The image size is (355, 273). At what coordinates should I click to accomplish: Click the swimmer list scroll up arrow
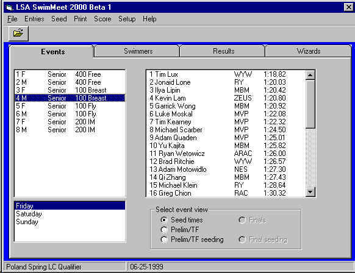pyautogui.click(x=310, y=75)
